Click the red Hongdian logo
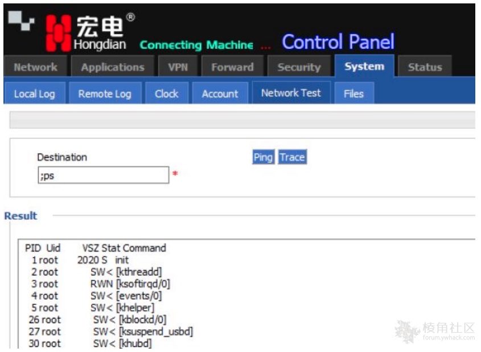 (58, 32)
